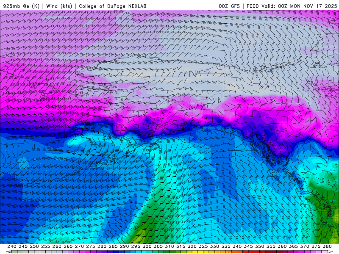Click the 345 value on the color scale
This screenshot has width=339, height=254.
pos(248,246)
